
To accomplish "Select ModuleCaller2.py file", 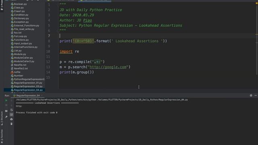I will pyautogui.click(x=24, y=61).
